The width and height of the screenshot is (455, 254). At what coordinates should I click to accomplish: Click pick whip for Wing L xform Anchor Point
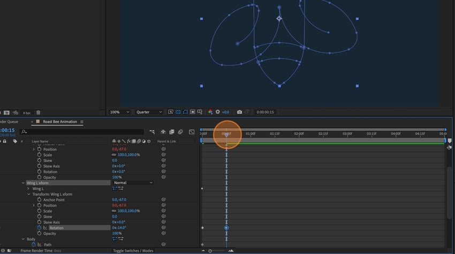tap(163, 199)
